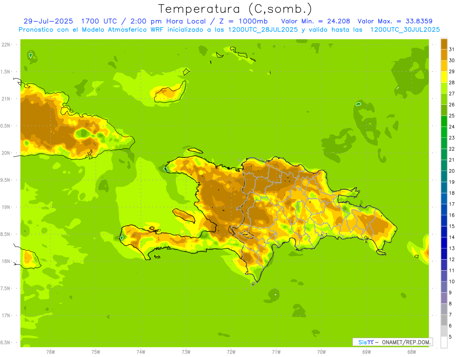Screen dimensions: 462x357
Task: Click the '21' color bar label
Action: 452,160
